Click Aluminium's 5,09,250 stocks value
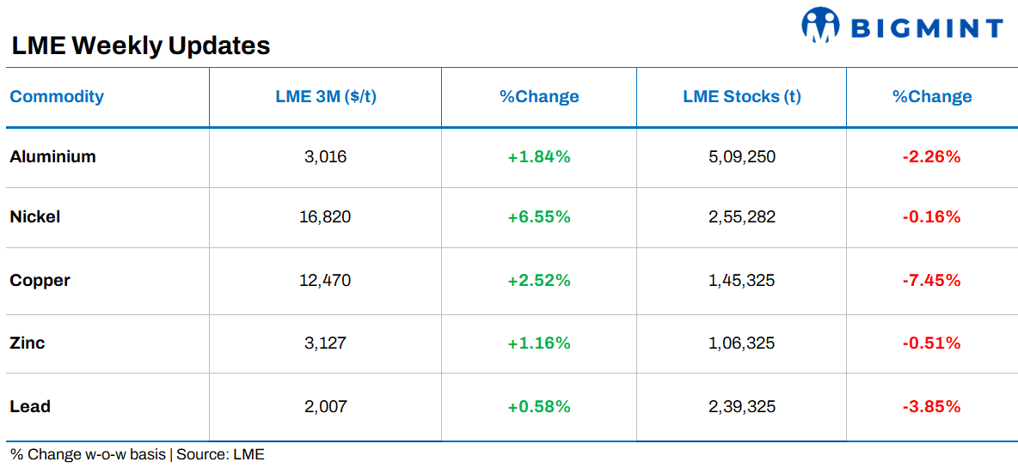The image size is (1018, 468). tap(741, 156)
